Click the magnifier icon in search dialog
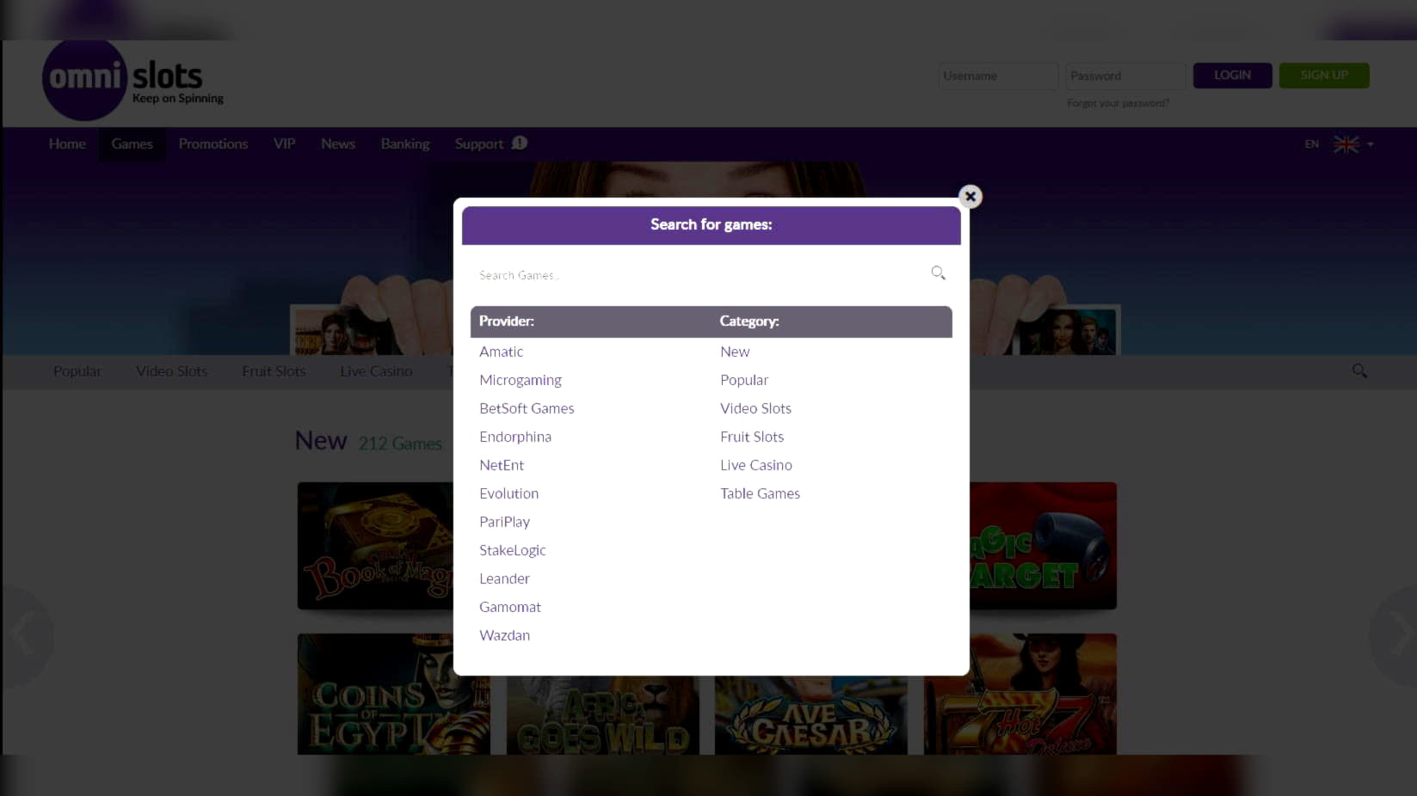 coord(938,272)
